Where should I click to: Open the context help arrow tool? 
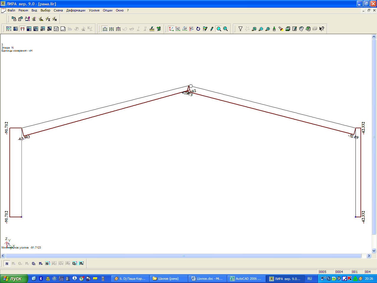click(322, 29)
